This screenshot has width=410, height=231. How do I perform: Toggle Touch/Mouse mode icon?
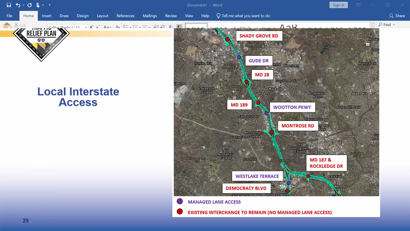click(38, 5)
